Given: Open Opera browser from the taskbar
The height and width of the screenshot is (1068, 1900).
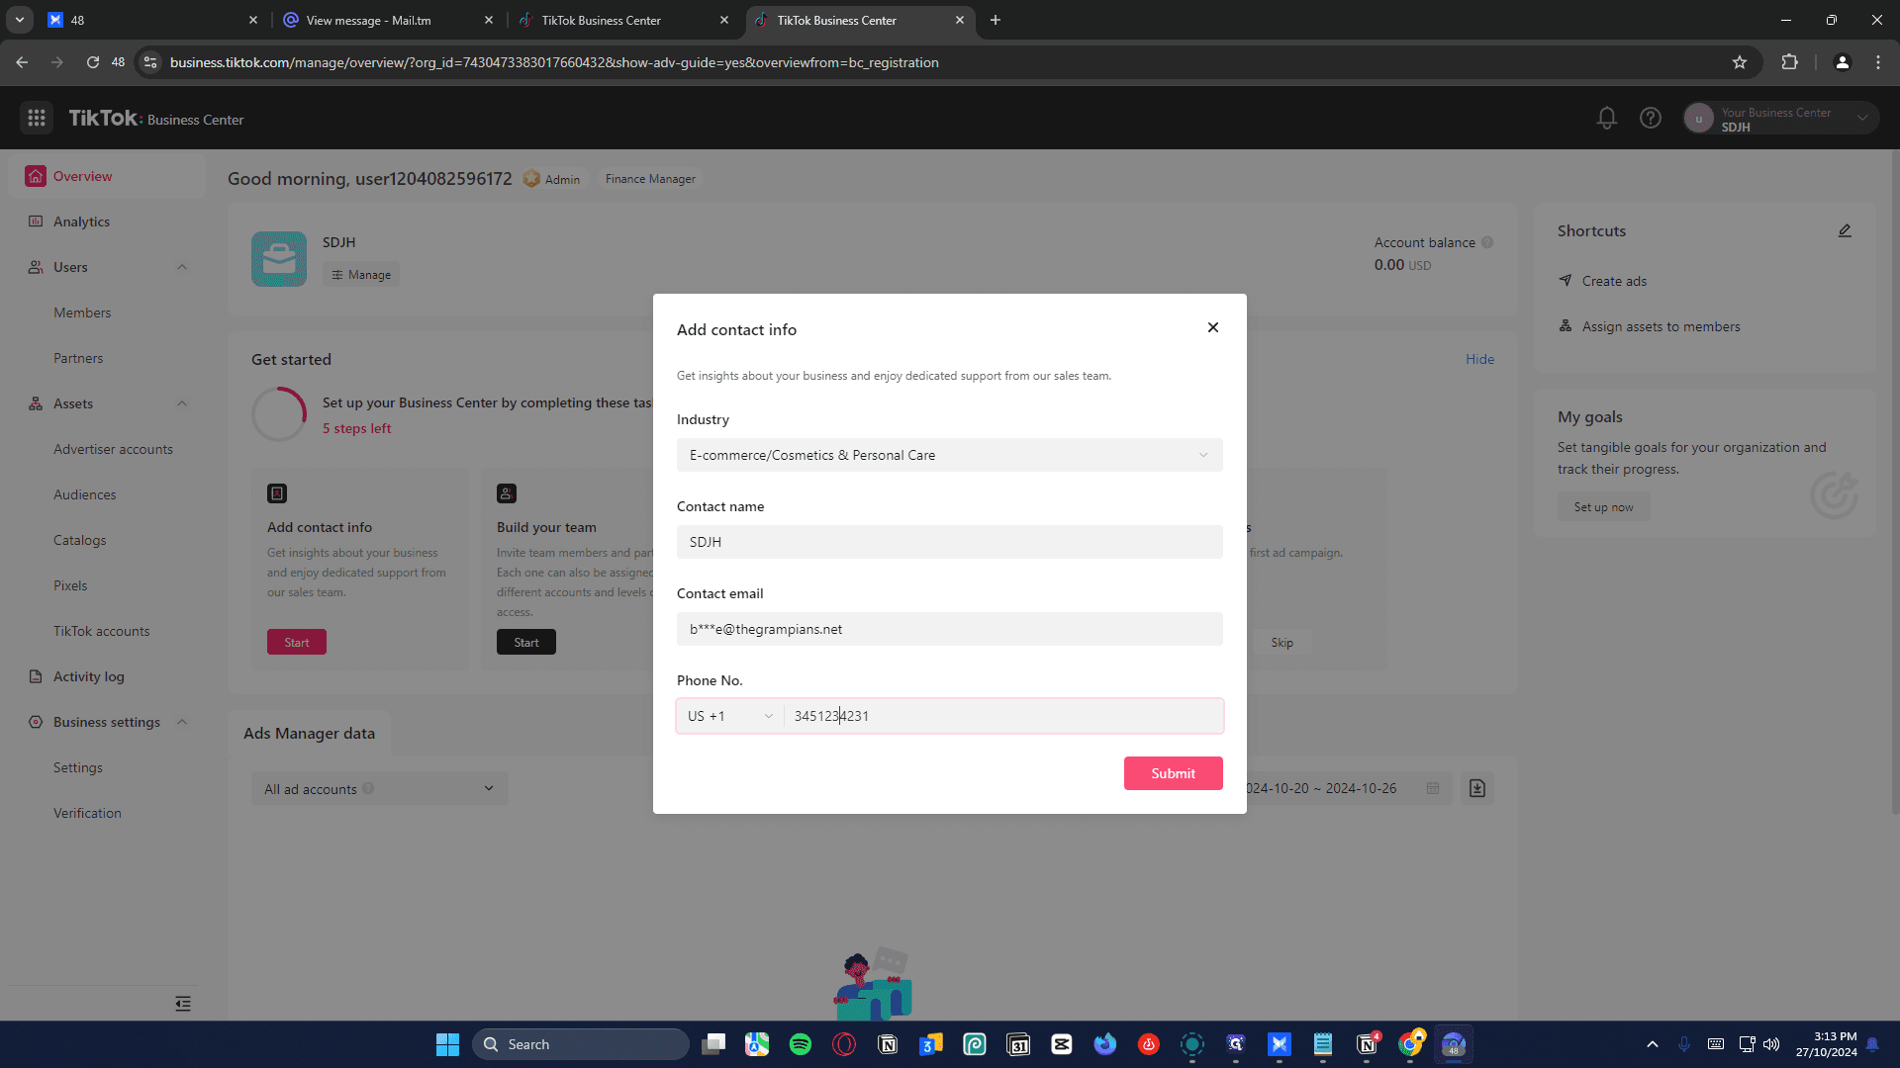Looking at the screenshot, I should (844, 1044).
